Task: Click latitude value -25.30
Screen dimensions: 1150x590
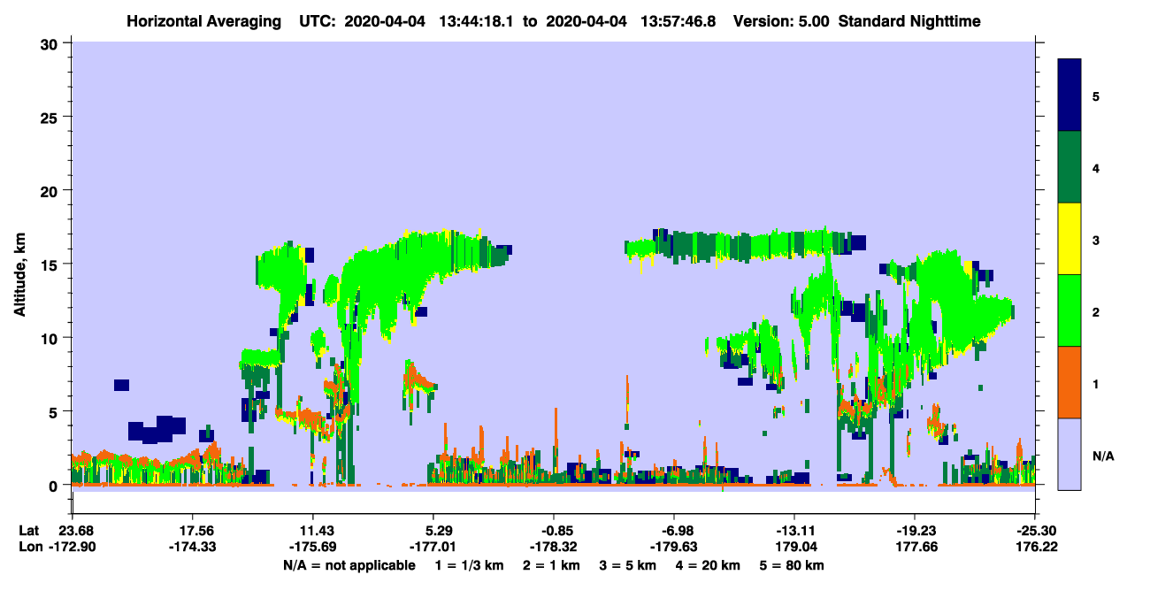Action: tap(1035, 531)
